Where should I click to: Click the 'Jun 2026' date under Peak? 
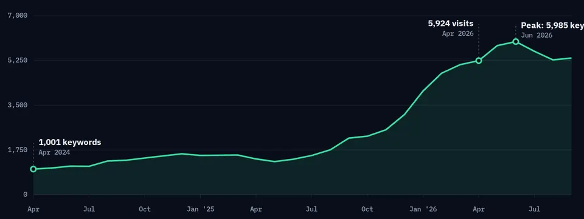pos(537,36)
